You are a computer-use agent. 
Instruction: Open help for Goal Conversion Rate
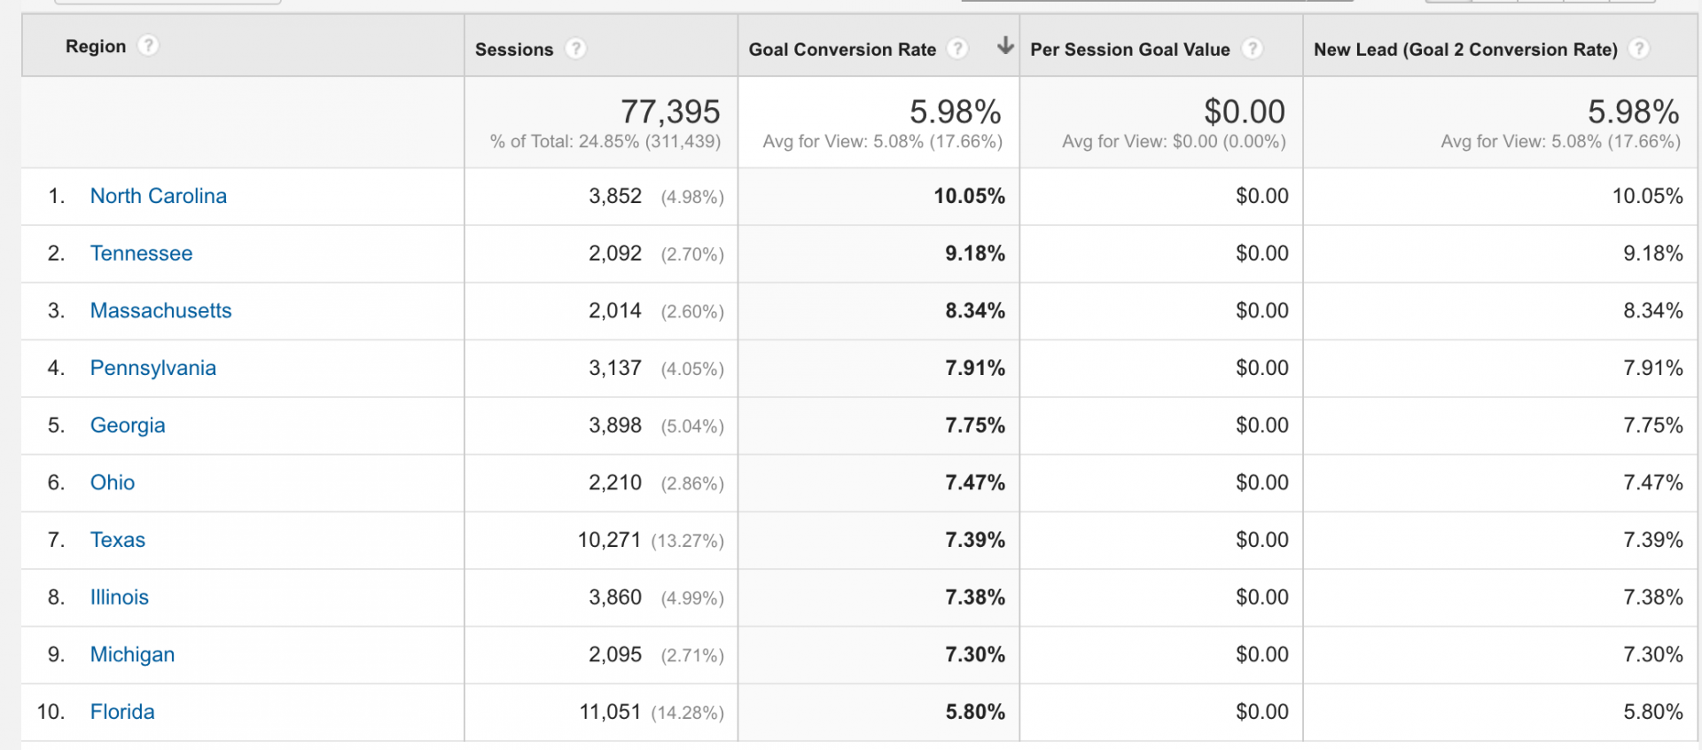coord(957,49)
